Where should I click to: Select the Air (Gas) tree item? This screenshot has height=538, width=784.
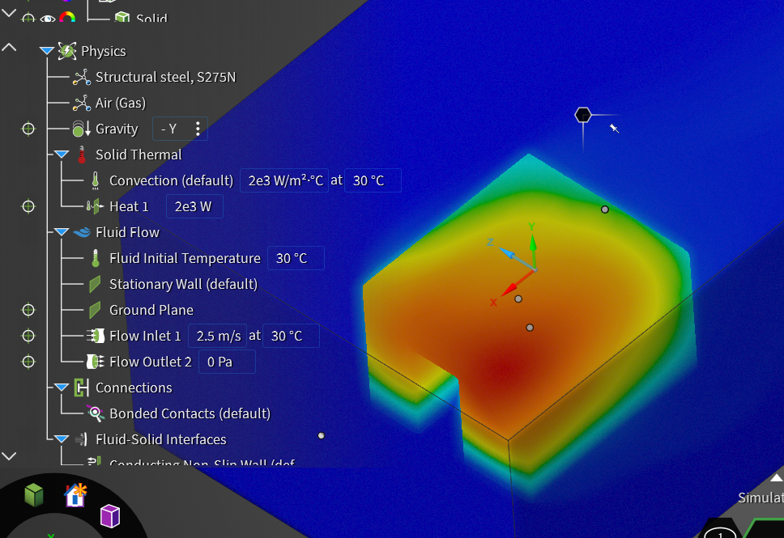click(121, 104)
